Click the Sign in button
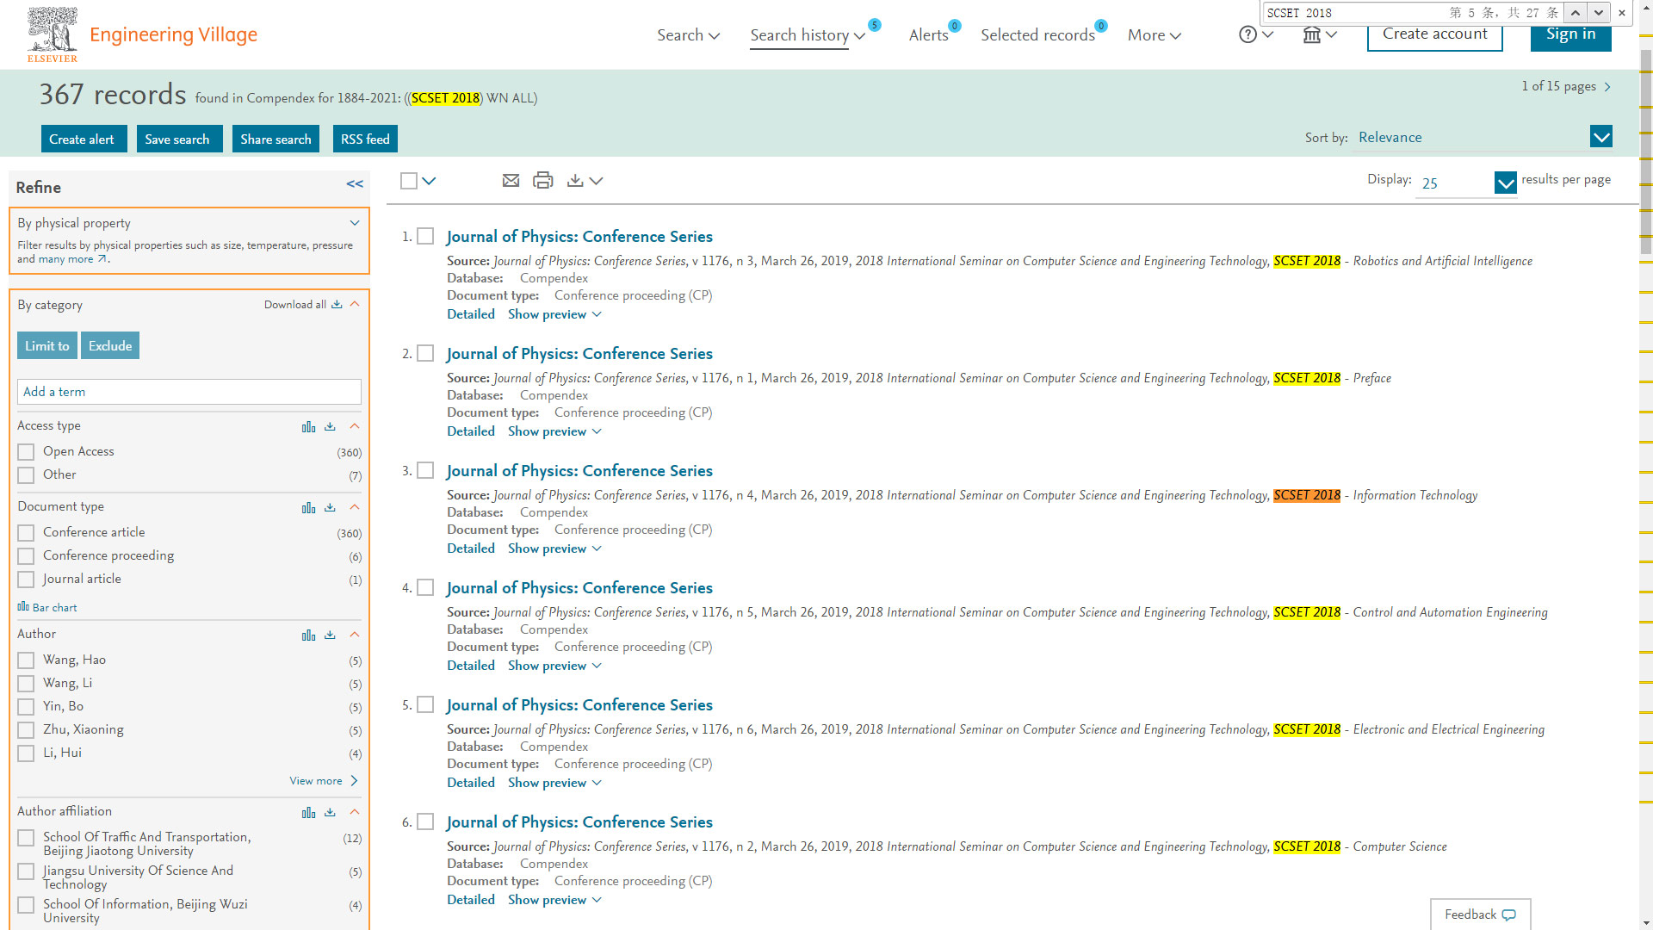1653x930 pixels. pyautogui.click(x=1571, y=34)
